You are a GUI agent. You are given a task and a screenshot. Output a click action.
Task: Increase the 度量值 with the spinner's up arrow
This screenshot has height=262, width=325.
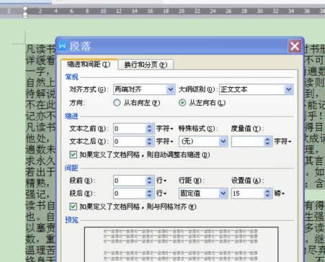[x=267, y=139]
